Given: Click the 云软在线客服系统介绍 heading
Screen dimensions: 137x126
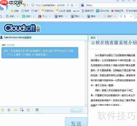Looking at the screenshot, I should [114, 43].
